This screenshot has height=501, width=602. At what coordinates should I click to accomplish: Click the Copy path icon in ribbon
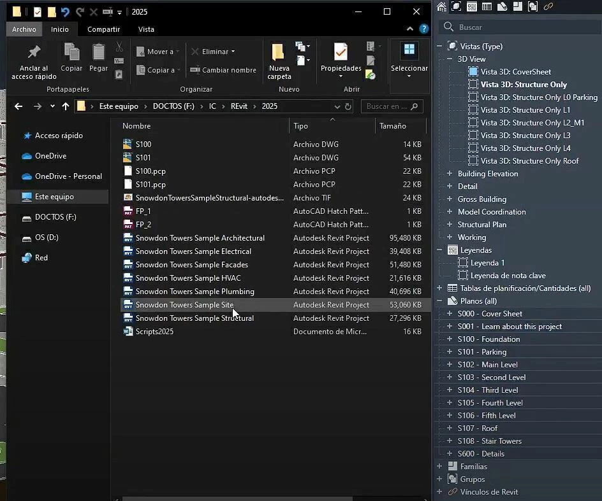(x=119, y=60)
